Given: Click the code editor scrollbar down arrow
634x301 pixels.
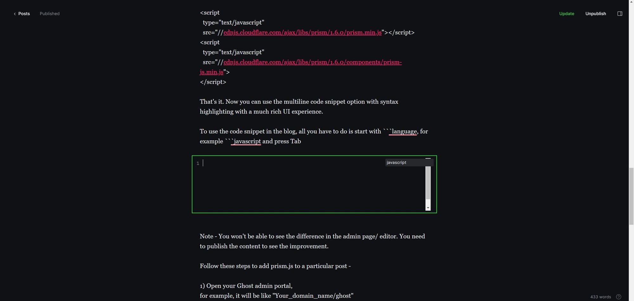Looking at the screenshot, I should pos(428,208).
